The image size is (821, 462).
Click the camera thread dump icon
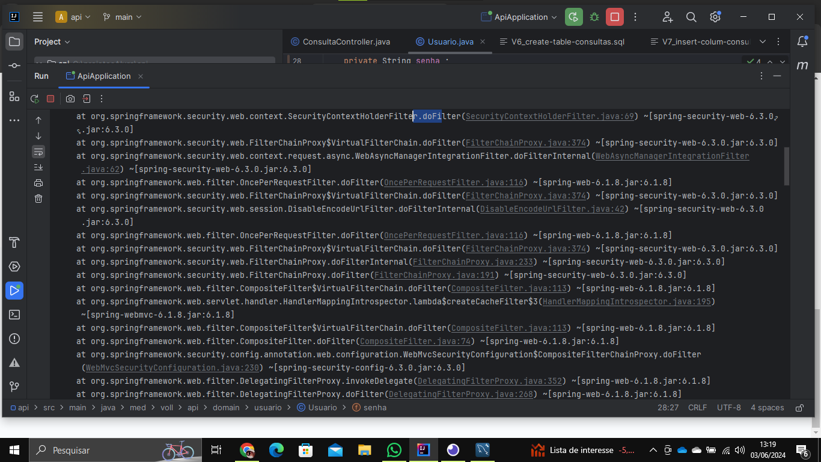pyautogui.click(x=70, y=99)
